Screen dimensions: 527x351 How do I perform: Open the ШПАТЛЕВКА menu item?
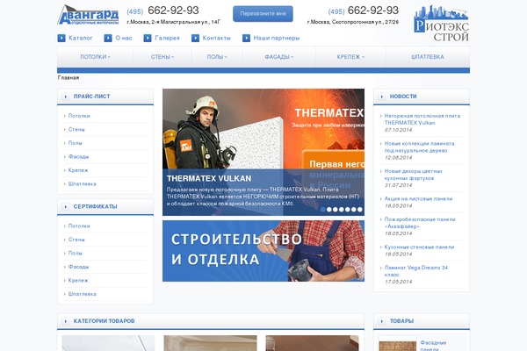tap(428, 57)
